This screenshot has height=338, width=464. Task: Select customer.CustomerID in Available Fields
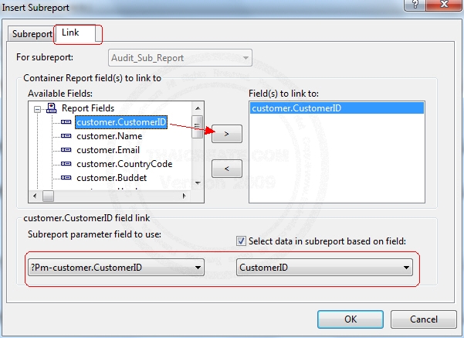click(x=121, y=122)
